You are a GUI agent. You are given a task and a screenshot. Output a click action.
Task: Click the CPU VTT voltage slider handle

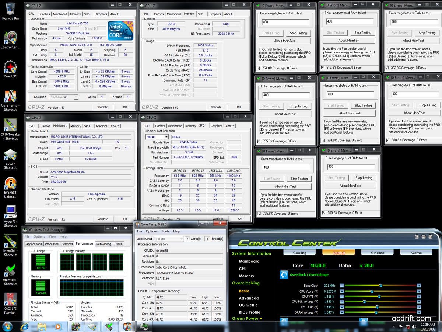point(379,296)
